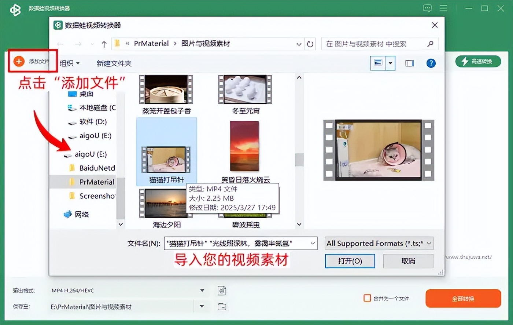Expand the view options dropdown arrow
The image size is (513, 325).
point(390,63)
